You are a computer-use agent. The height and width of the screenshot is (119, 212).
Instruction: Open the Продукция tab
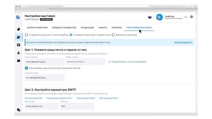87,27
